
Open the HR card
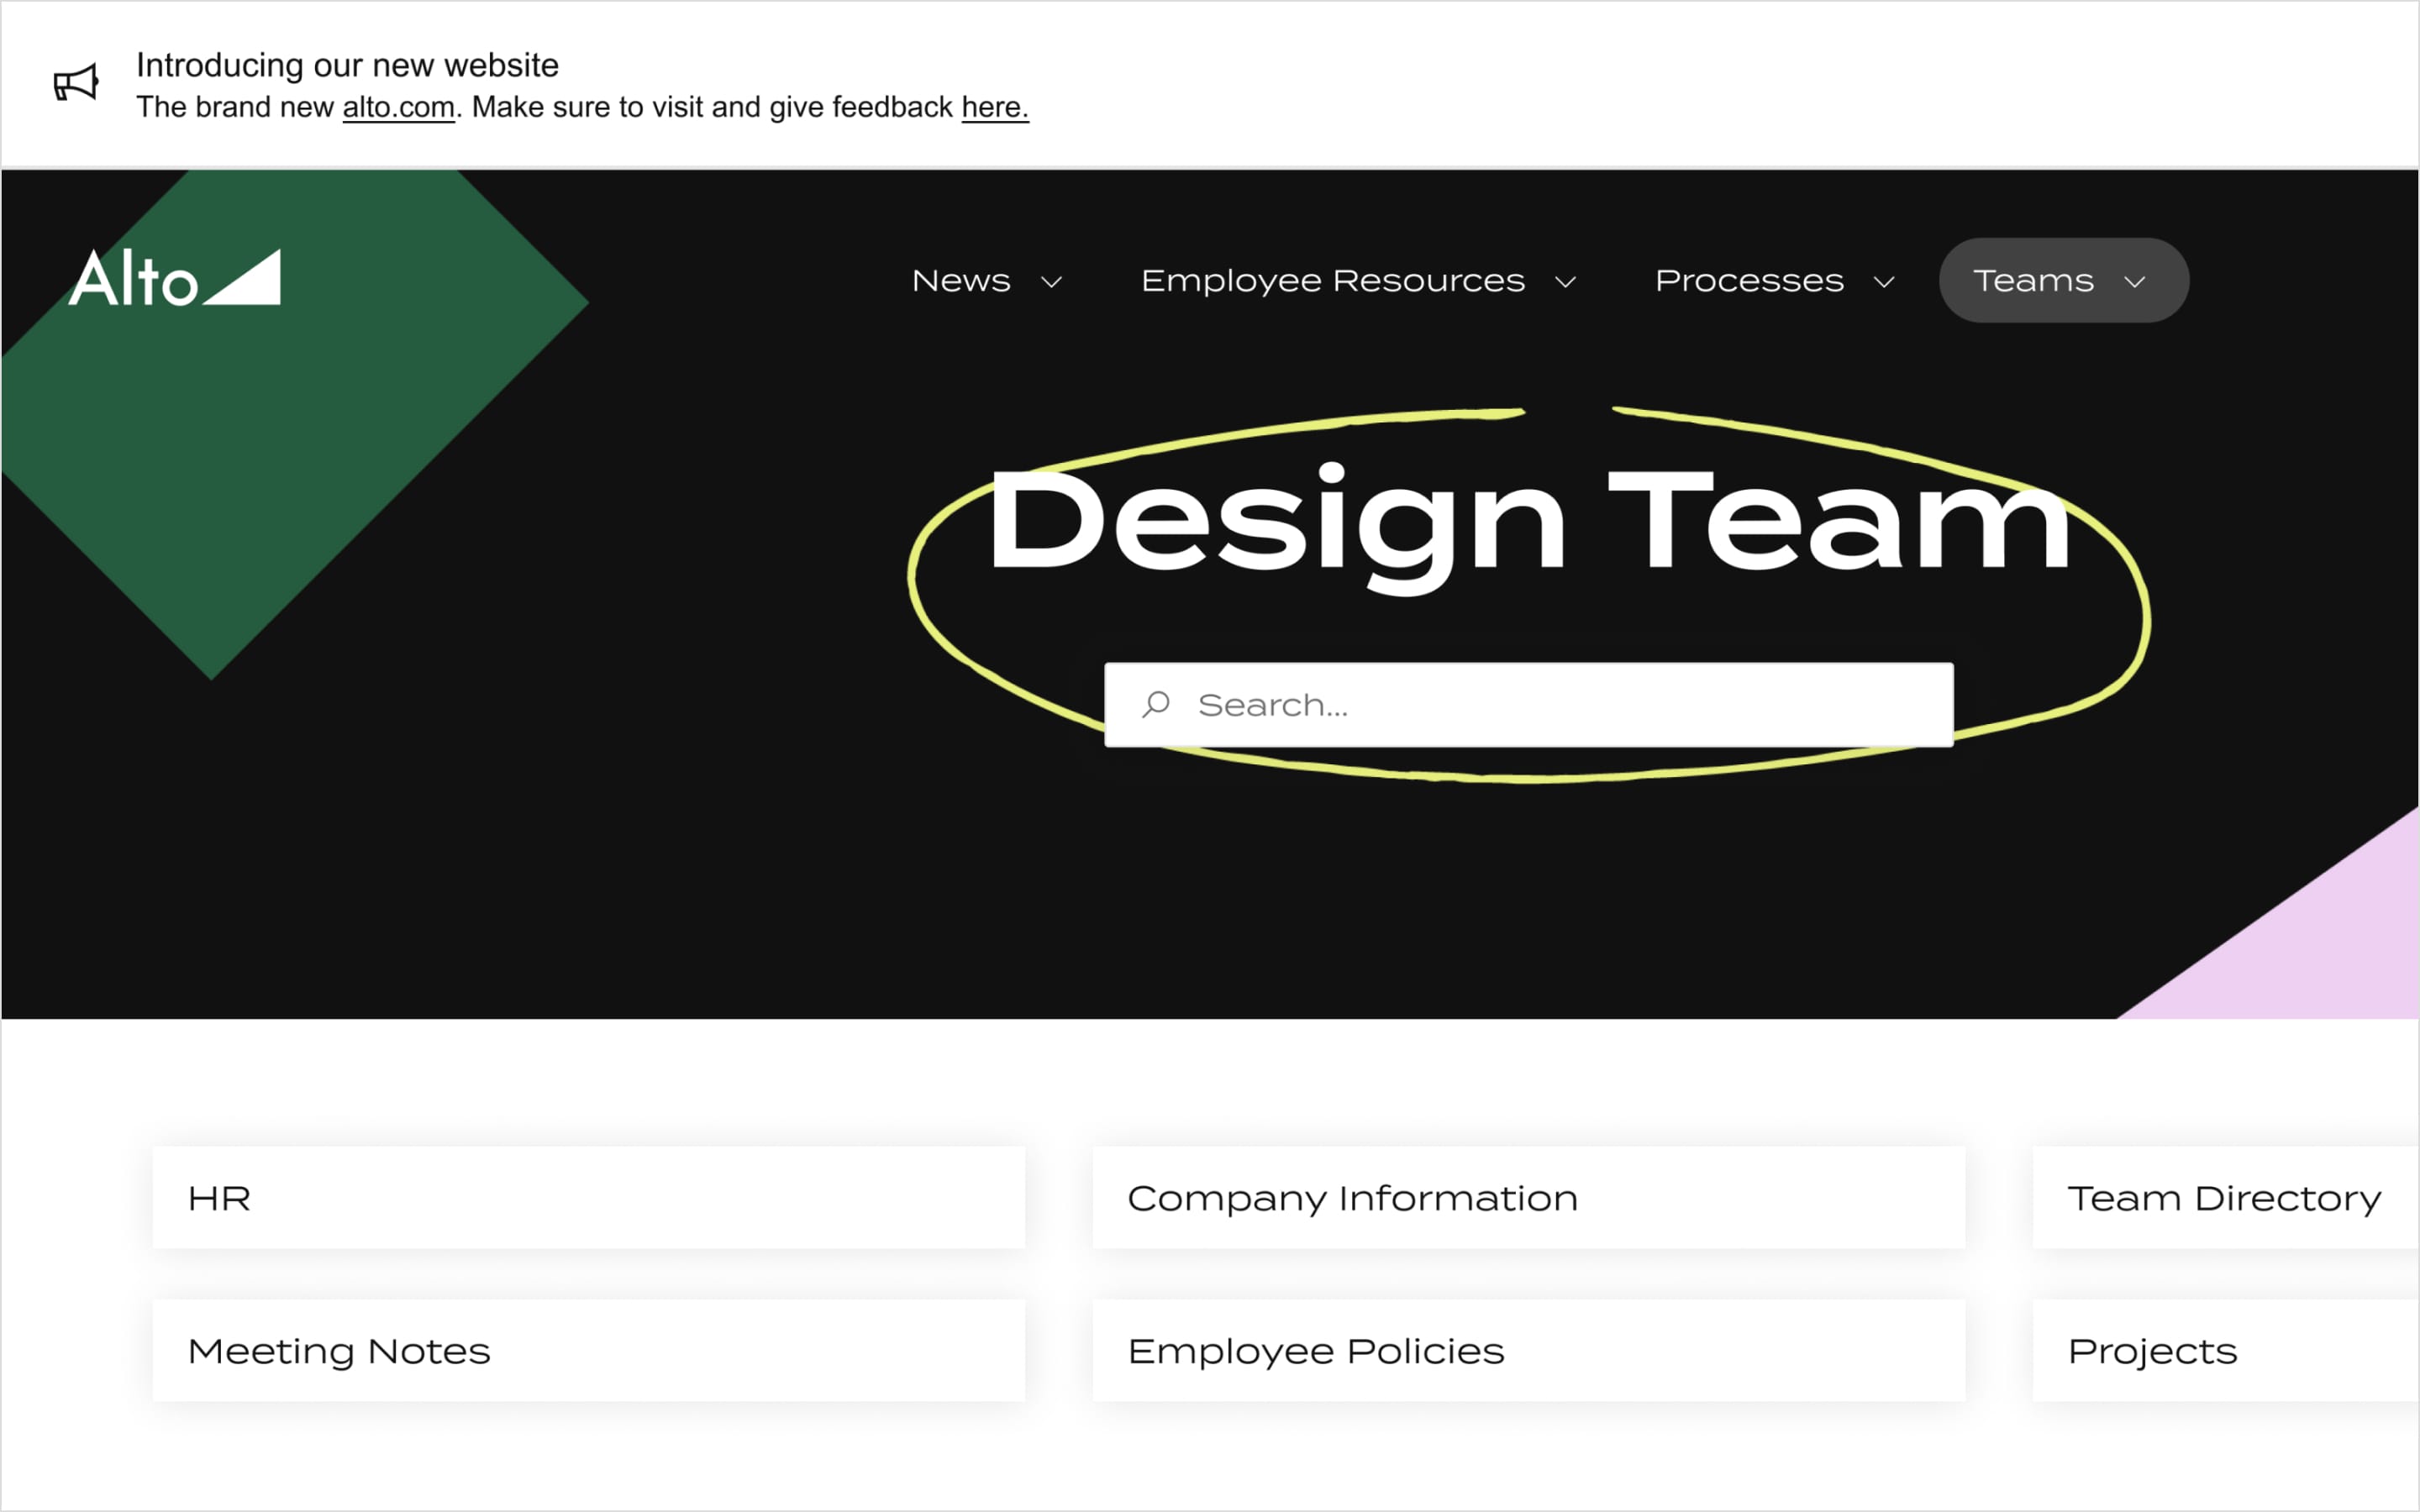[588, 1198]
